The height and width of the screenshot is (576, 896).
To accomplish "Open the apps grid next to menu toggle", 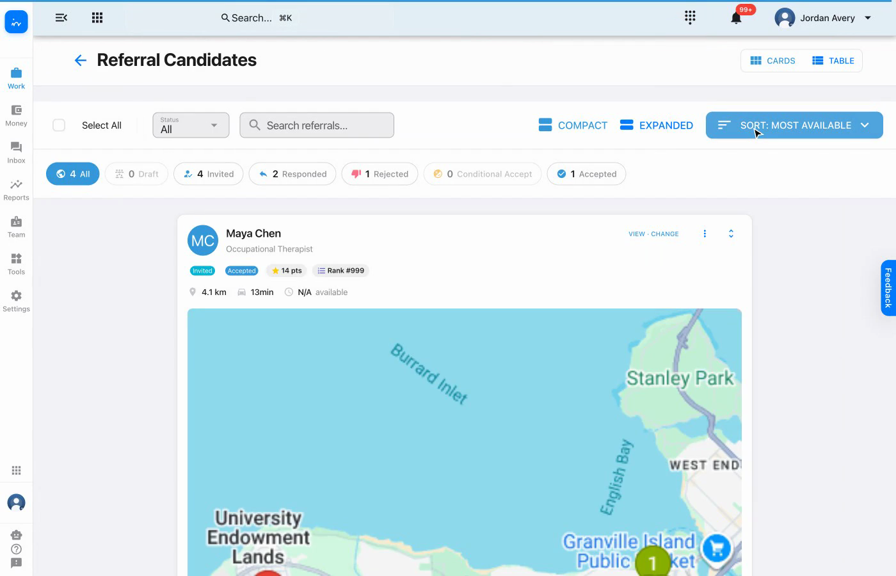I will coord(97,18).
